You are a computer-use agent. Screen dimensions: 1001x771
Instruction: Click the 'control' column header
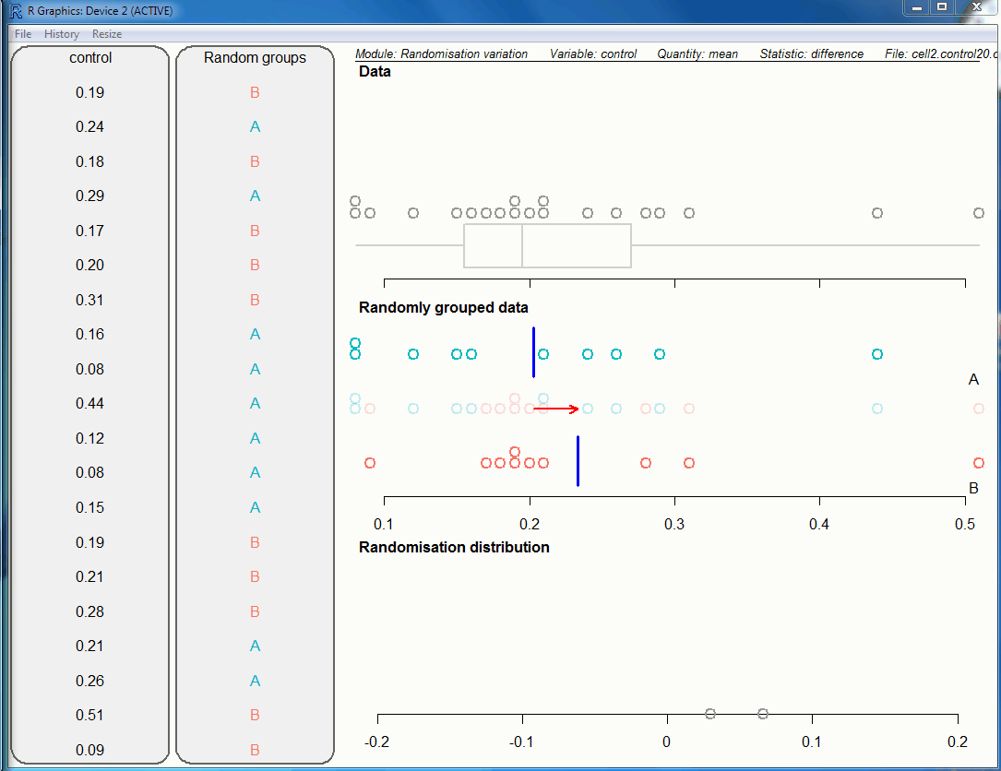click(90, 58)
